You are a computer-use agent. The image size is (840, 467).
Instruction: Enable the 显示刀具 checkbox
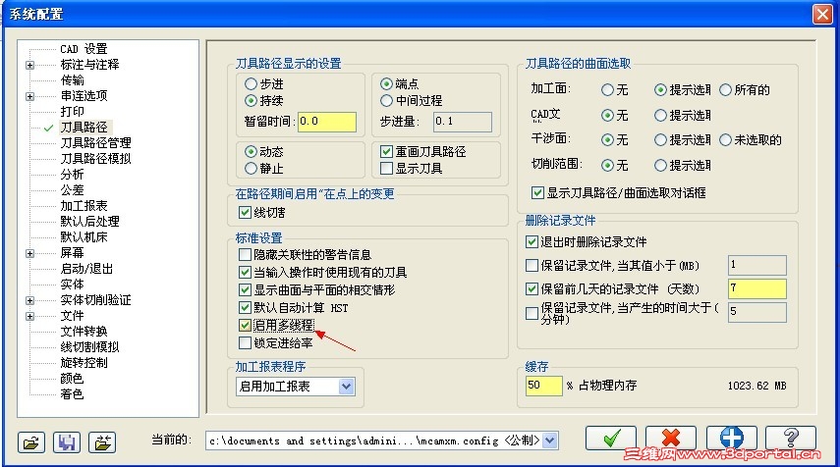tap(386, 169)
